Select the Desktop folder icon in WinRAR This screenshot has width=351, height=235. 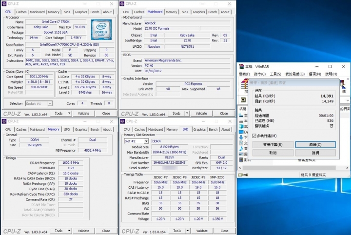(241, 132)
